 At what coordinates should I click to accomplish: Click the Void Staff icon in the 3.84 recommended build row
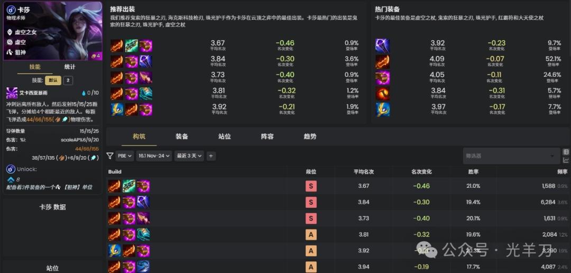[146, 61]
